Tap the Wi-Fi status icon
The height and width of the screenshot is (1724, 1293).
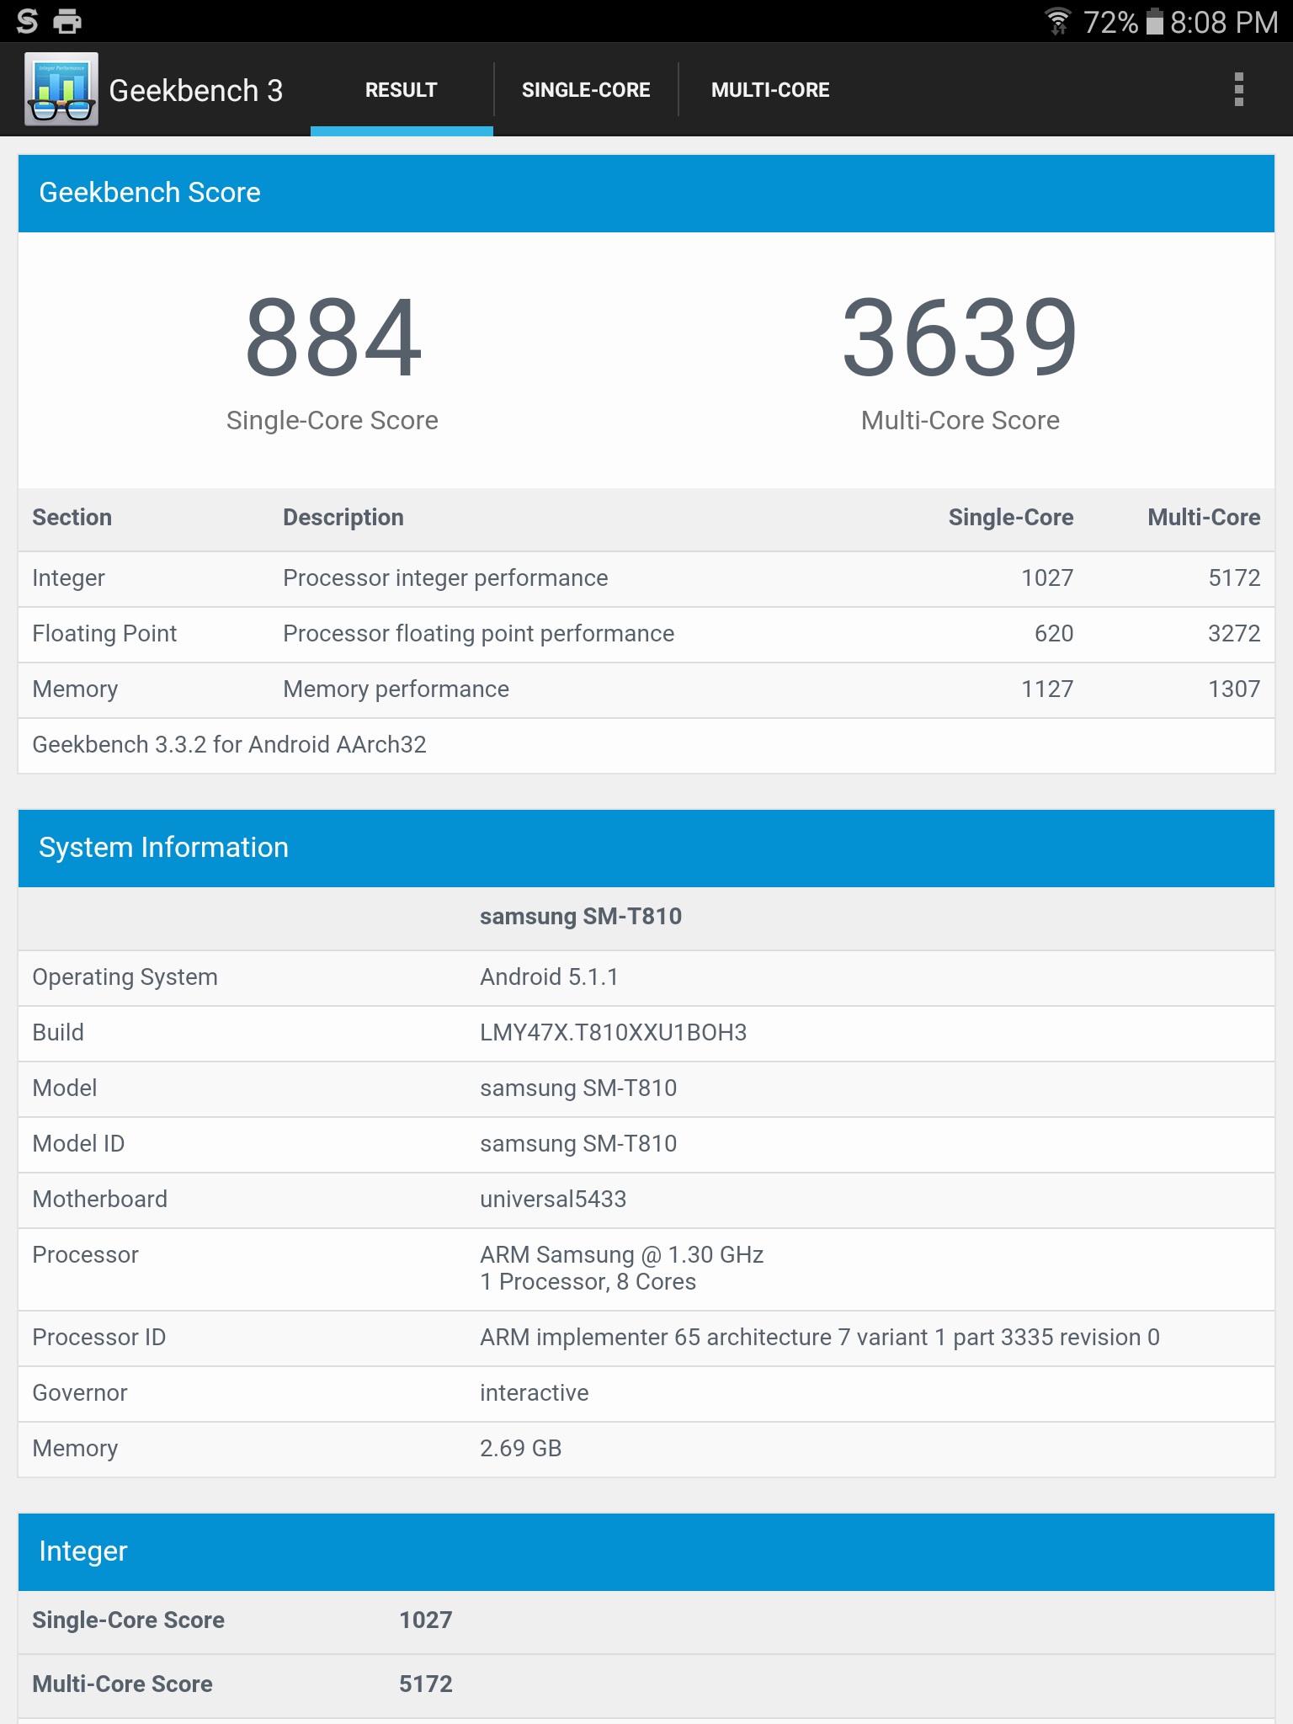pos(1057,21)
